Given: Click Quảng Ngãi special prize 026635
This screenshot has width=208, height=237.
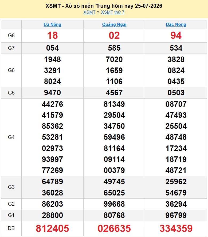Looking at the screenshot, I should point(114,228).
